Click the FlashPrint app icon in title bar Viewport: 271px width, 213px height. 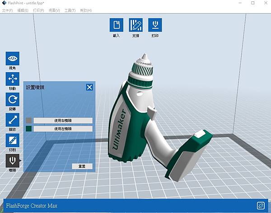pos(4,3)
